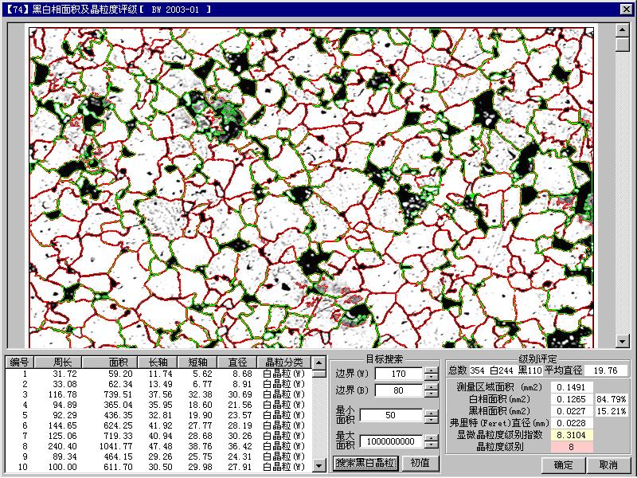Confirm results with the 确定 button
Screen dimensions: 637x478
(x=563, y=464)
